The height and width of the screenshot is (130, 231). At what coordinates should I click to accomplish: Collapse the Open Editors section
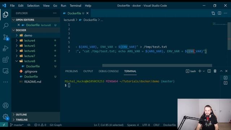pos(36,20)
